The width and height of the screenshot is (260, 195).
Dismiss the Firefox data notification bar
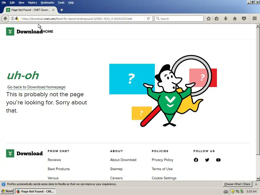pos(256,184)
